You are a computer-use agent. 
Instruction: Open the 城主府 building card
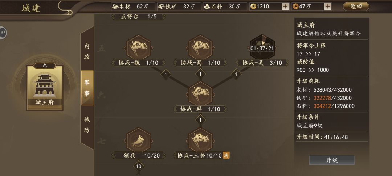point(45,87)
